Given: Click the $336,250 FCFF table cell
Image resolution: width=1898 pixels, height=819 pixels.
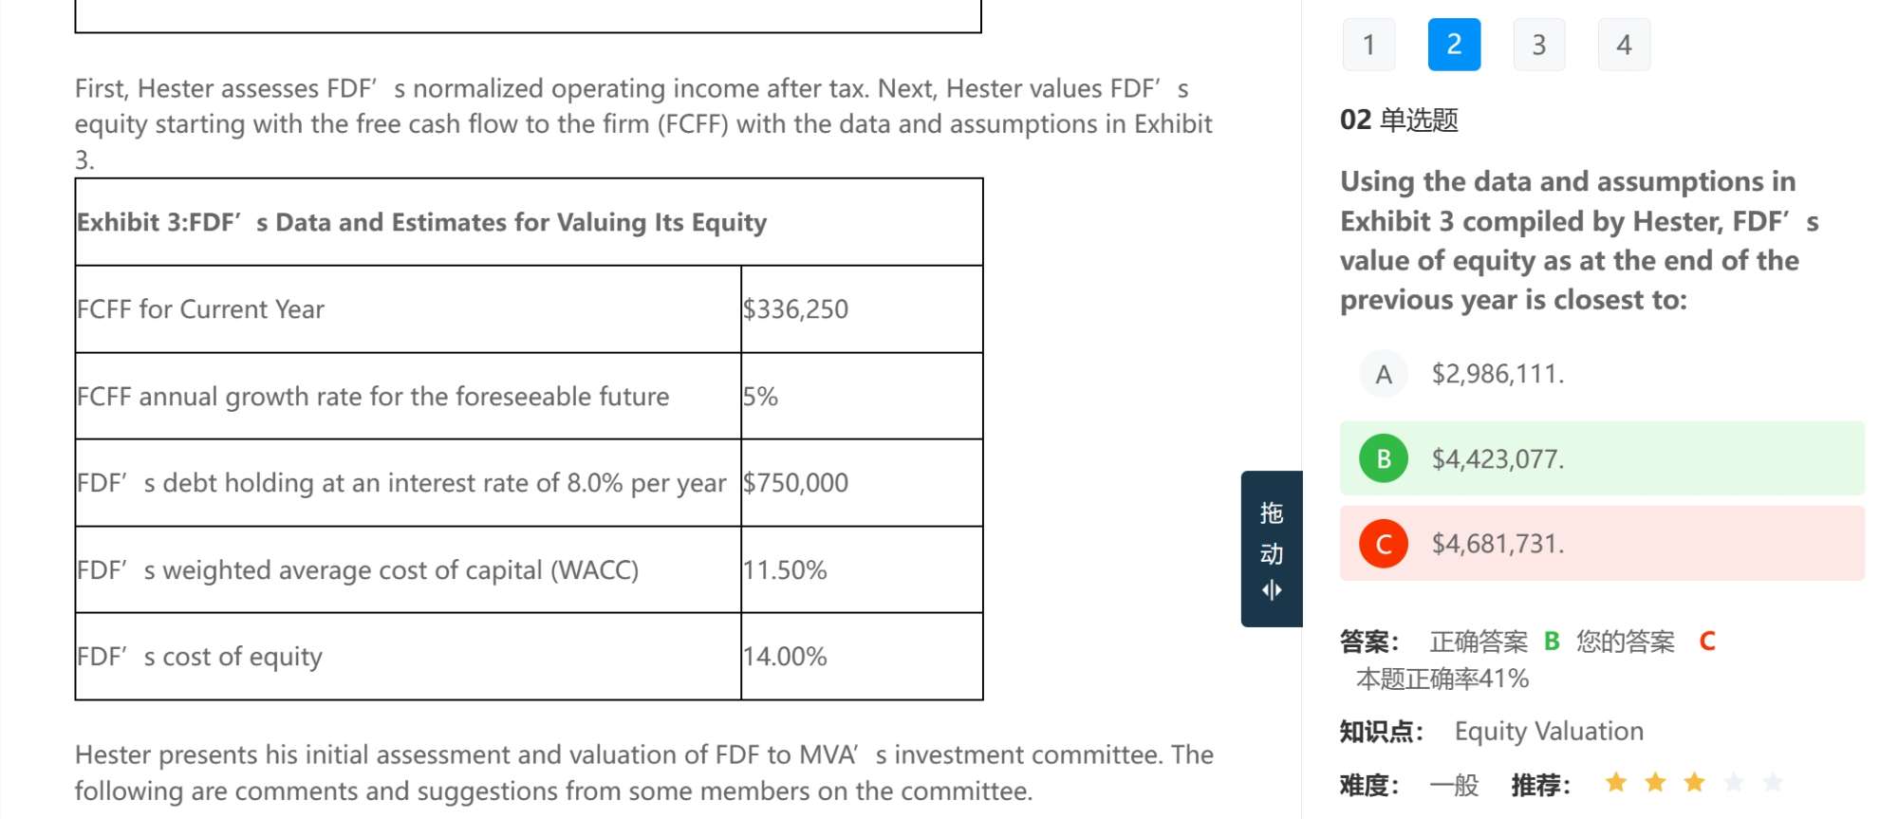Looking at the screenshot, I should [862, 309].
